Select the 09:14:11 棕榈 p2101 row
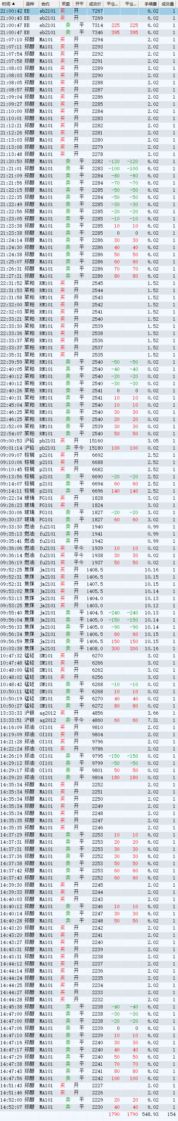Viewport: 178px width, 1121px height. pyautogui.click(x=89, y=491)
